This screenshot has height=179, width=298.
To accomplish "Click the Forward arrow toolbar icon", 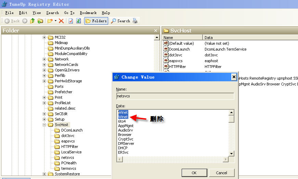I will (25, 21).
